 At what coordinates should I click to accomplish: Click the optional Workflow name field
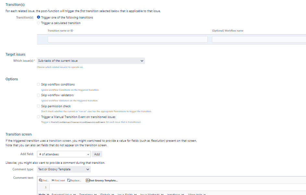click(259, 39)
